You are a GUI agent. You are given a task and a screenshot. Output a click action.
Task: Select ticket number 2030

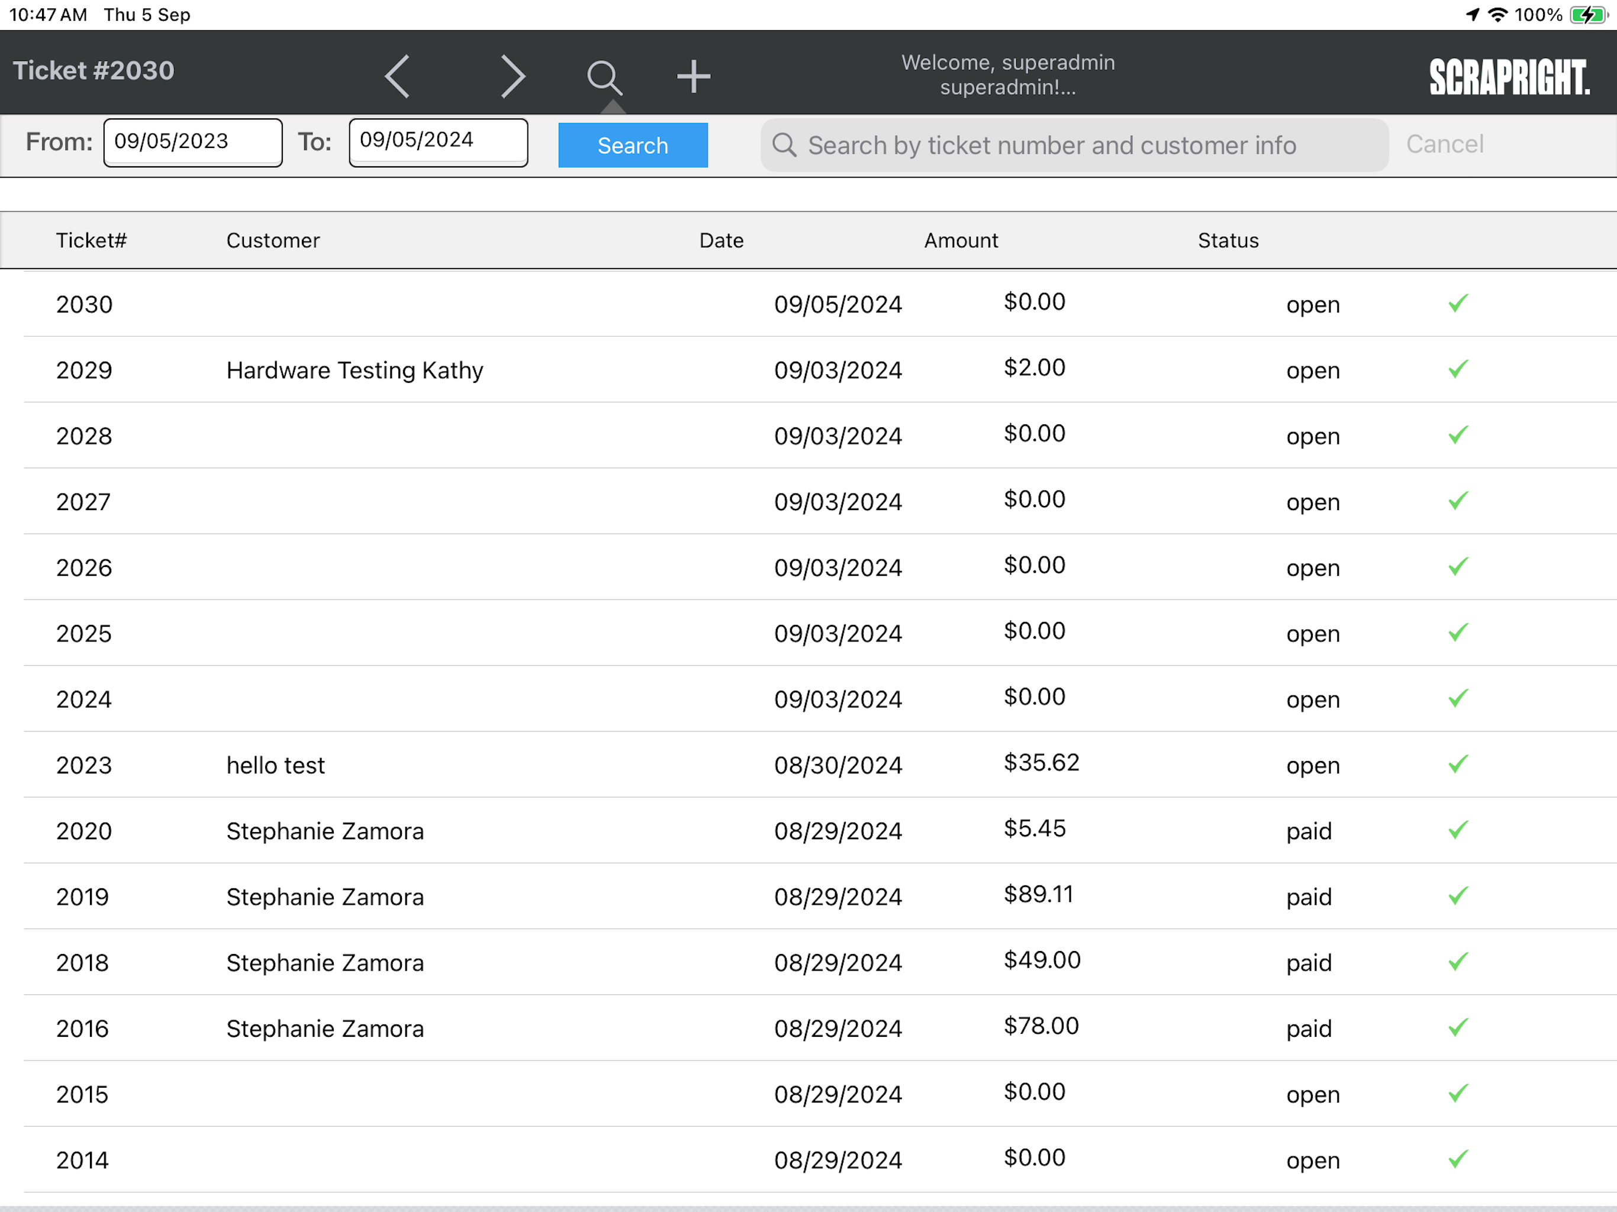pos(84,305)
